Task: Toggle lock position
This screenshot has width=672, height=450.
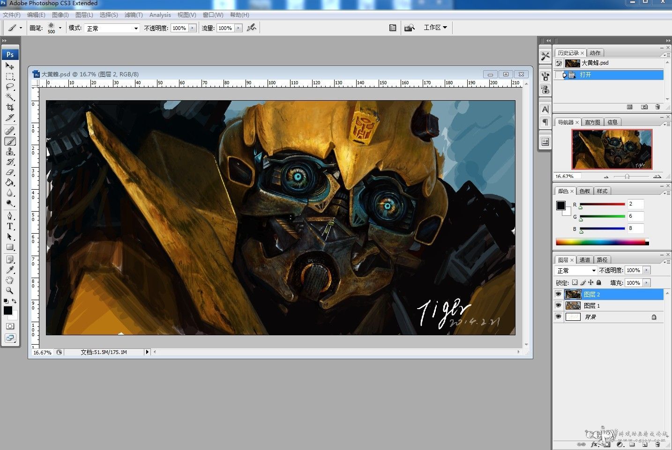Action: click(591, 282)
